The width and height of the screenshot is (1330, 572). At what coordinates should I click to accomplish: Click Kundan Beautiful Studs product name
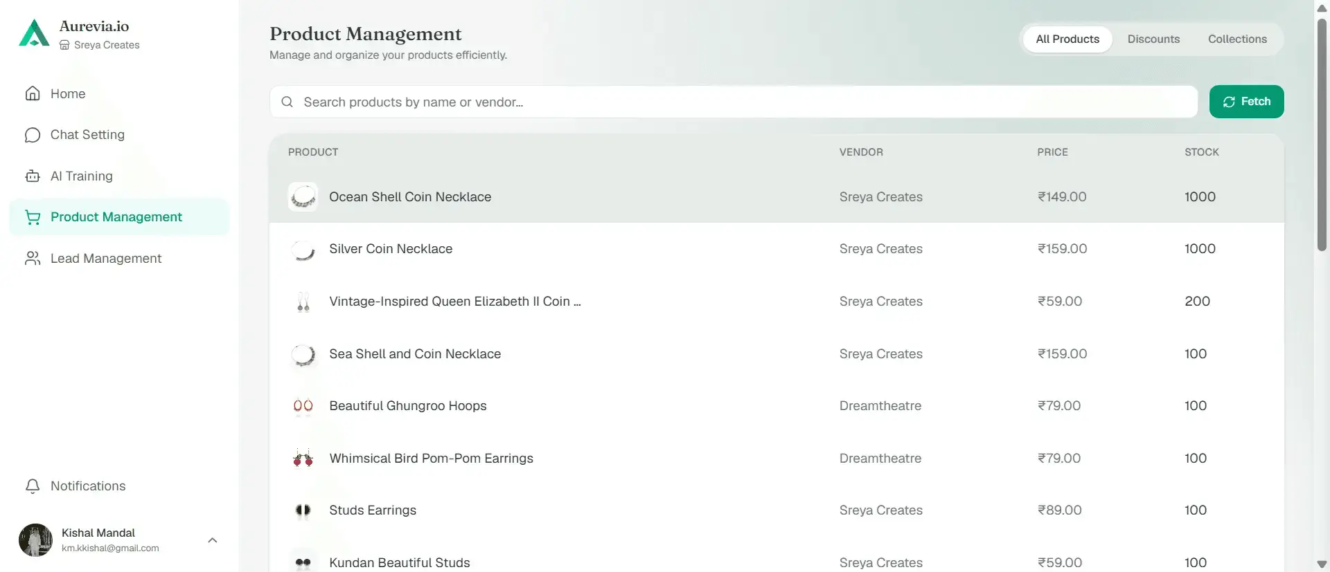click(x=400, y=563)
